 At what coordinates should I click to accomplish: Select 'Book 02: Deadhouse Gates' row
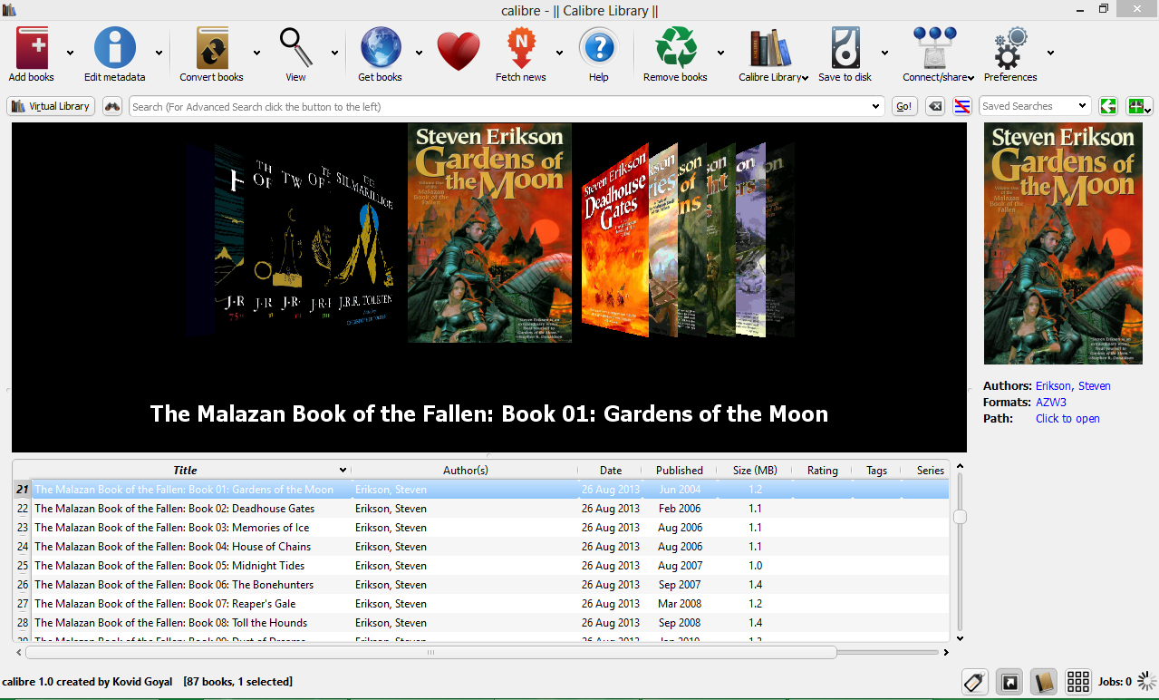coord(490,509)
